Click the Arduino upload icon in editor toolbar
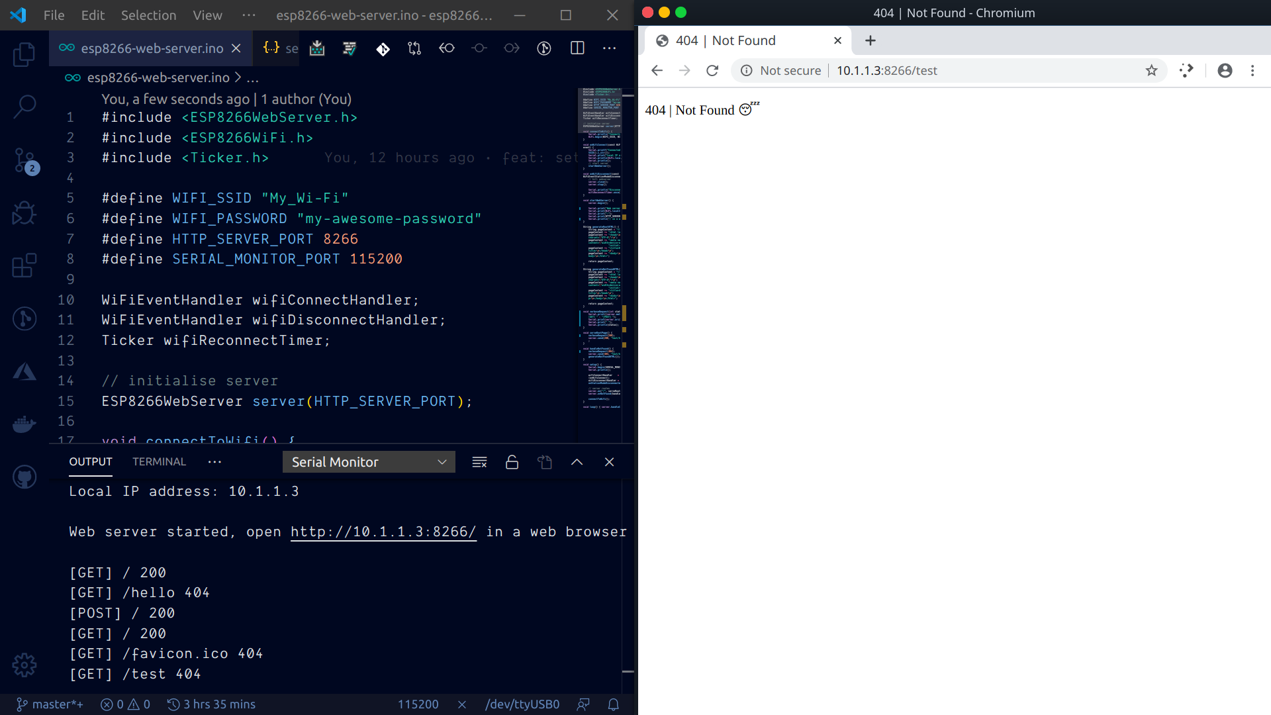The height and width of the screenshot is (715, 1271). click(317, 48)
